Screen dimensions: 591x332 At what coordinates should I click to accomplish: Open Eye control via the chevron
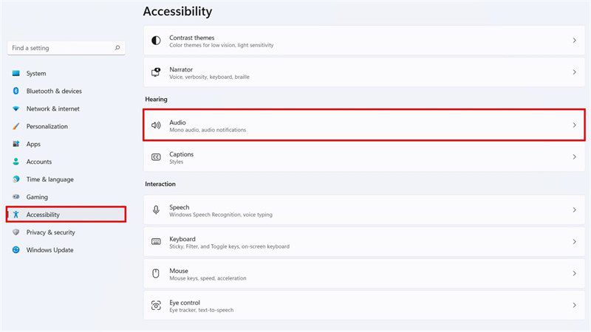tap(575, 305)
